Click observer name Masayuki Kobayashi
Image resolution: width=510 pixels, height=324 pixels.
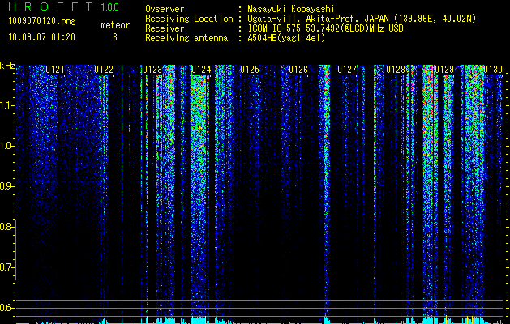[291, 9]
